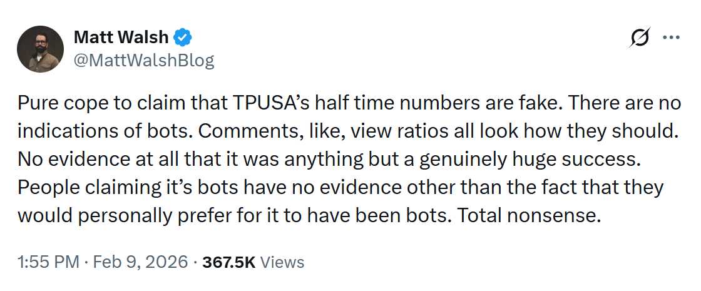This screenshot has height=291, width=701.
Task: Open the @MattWalshBlog handle link
Action: [x=143, y=60]
